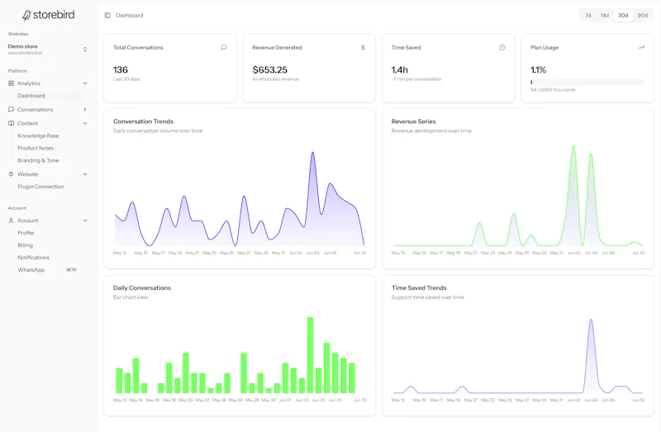Collapse the Website section chevron
Screen dimensions: 661x432
(85, 174)
